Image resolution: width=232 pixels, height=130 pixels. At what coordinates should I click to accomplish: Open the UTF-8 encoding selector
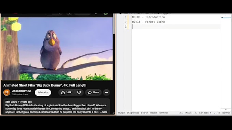tap(217, 113)
